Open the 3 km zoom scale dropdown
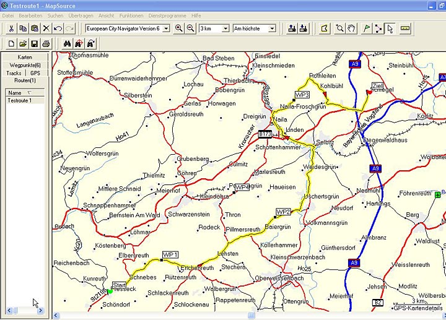Image resolution: width=446 pixels, height=320 pixels. (x=226, y=28)
